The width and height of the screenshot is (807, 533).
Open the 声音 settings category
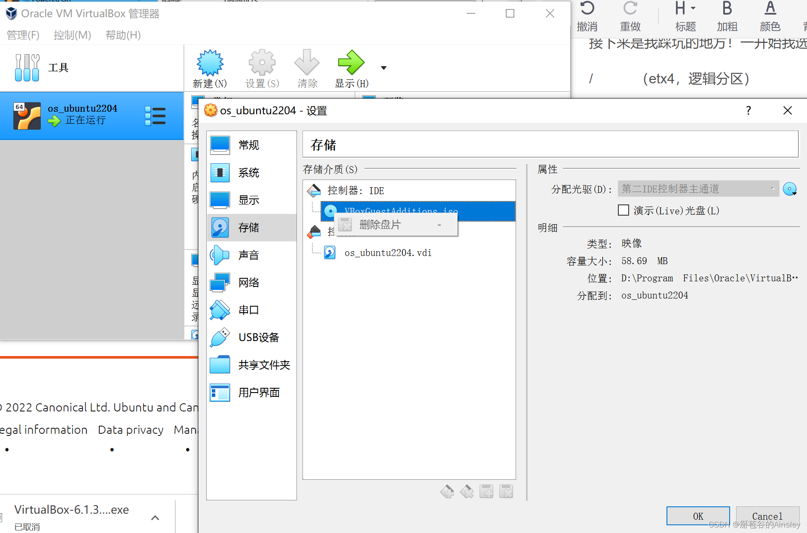click(252, 255)
